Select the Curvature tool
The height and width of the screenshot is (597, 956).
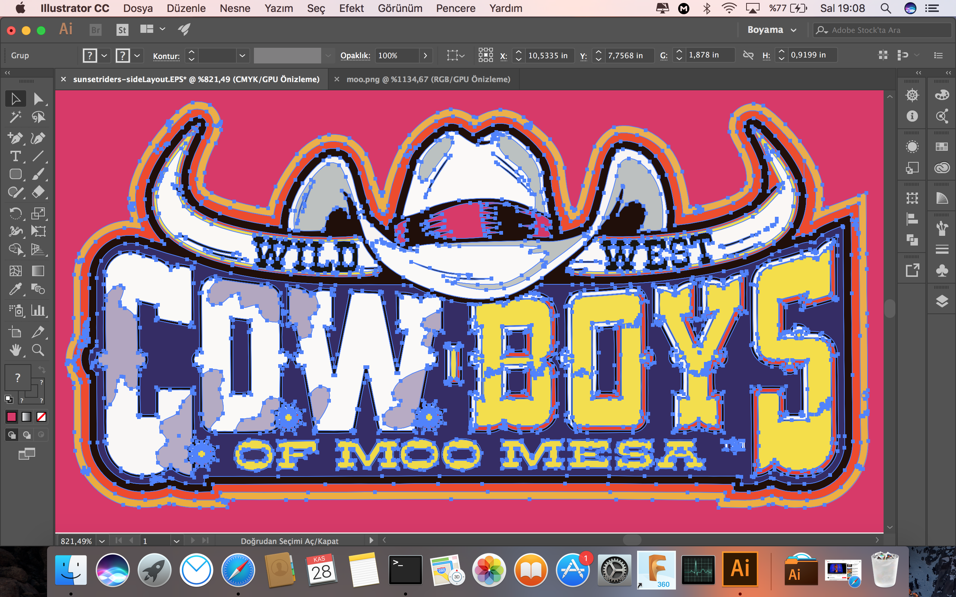38,138
